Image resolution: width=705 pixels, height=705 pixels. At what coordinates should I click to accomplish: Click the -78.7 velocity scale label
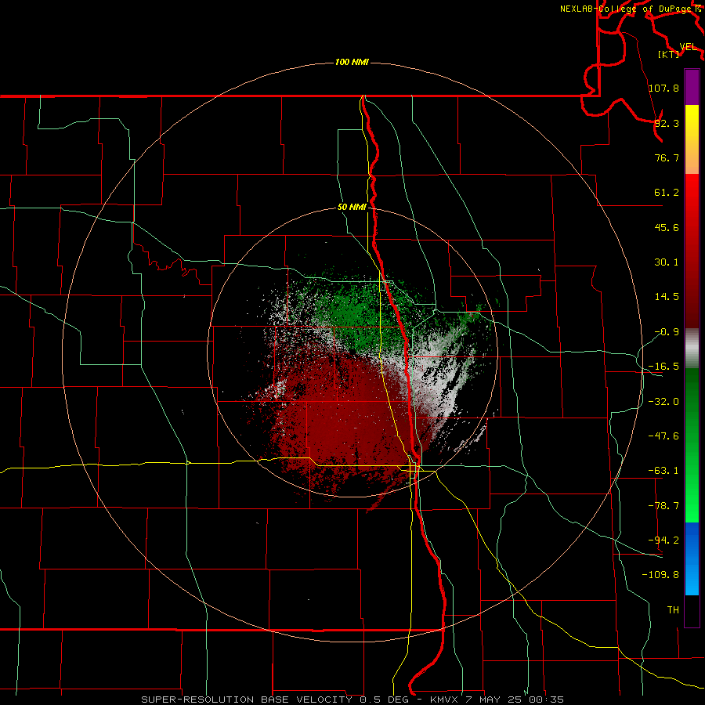(x=663, y=506)
